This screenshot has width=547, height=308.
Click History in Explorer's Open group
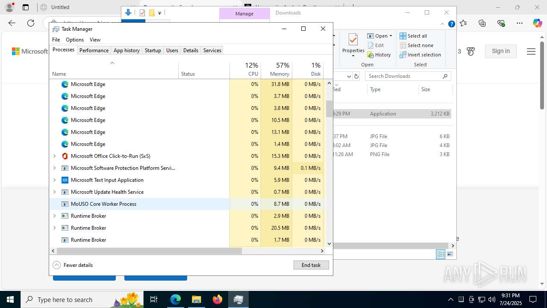click(379, 55)
